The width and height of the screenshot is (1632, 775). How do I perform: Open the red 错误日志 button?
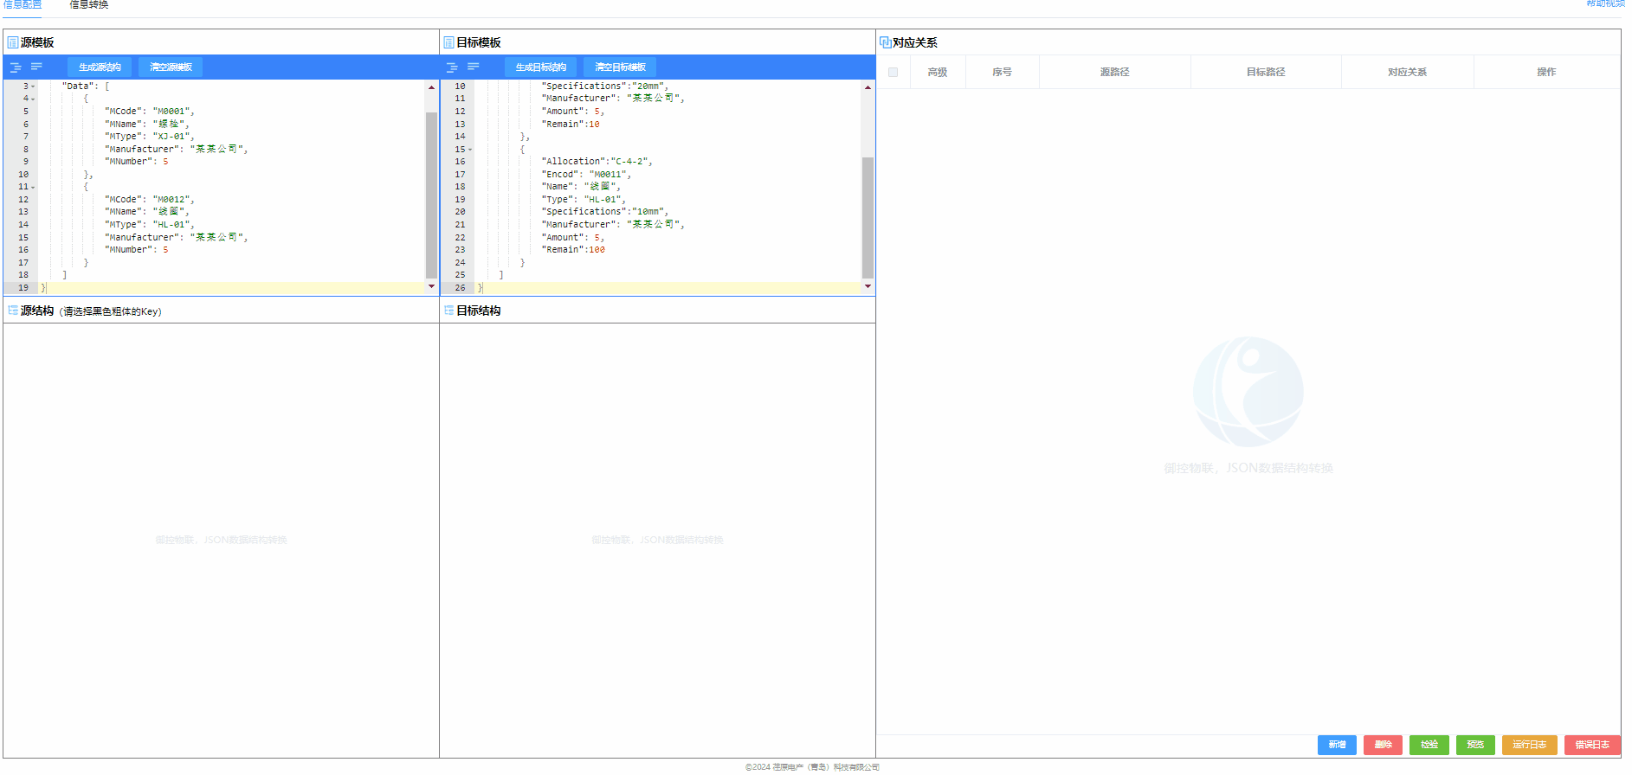coord(1592,745)
